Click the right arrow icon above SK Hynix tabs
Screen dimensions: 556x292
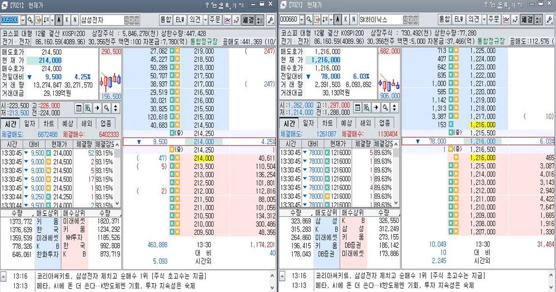376,108
